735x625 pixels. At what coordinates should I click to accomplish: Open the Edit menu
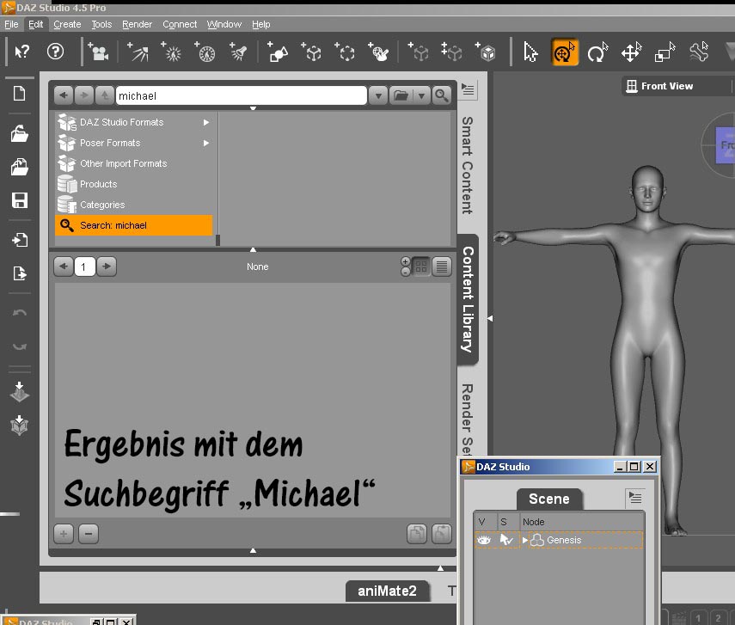(x=35, y=24)
